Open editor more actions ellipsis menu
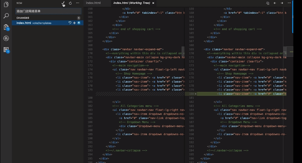This screenshot has width=302, height=163. coord(289,3)
